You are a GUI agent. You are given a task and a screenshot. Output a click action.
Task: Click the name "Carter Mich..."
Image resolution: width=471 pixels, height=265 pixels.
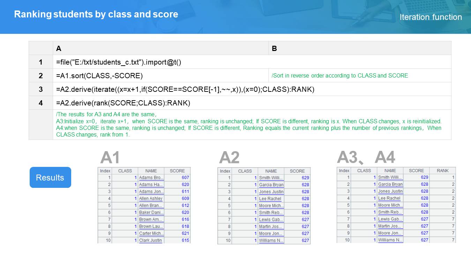[151, 233]
